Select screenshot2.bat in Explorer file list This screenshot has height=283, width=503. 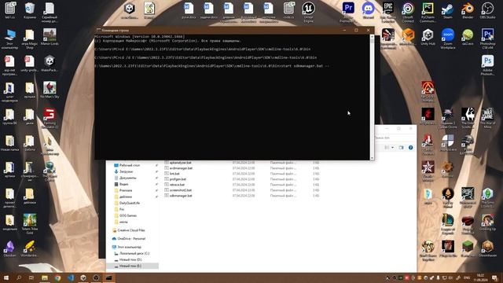coord(181,190)
